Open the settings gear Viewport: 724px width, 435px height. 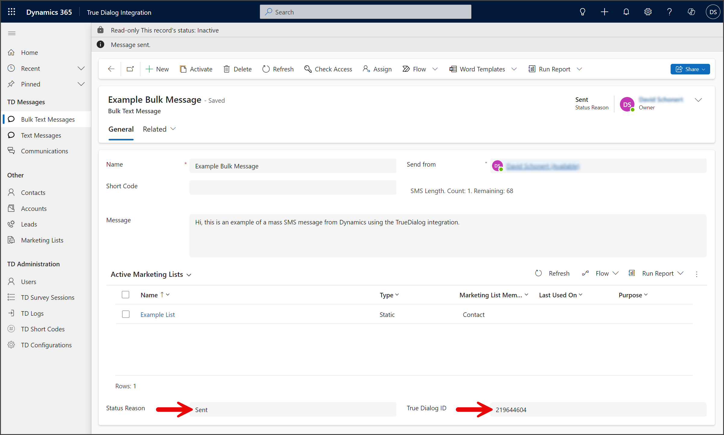point(648,12)
